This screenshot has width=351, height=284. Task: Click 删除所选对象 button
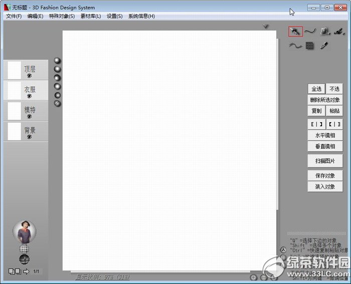(x=325, y=100)
